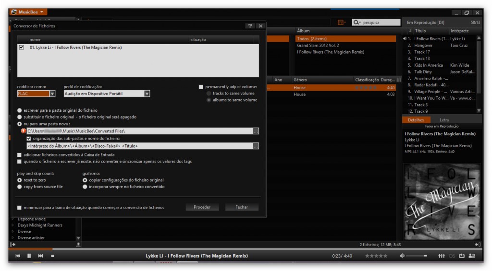Click the speaker volume icon
The width and height of the screenshot is (492, 271).
pyautogui.click(x=402, y=256)
